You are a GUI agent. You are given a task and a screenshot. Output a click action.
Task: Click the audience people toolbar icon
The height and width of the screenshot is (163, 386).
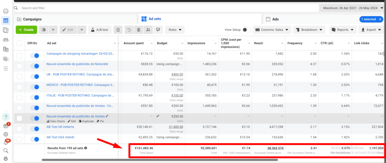[x=148, y=30]
